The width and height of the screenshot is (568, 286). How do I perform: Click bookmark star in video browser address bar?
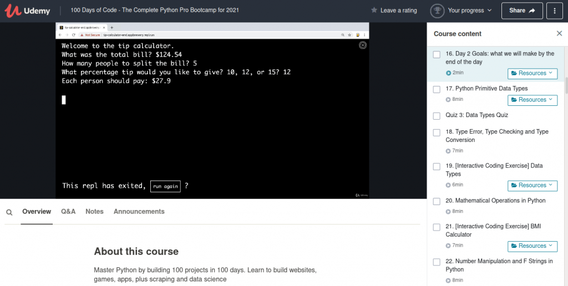click(x=349, y=35)
